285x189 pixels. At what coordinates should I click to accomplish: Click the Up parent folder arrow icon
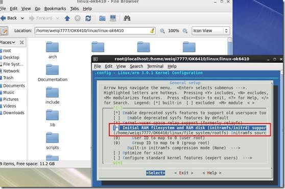tap(67, 18)
